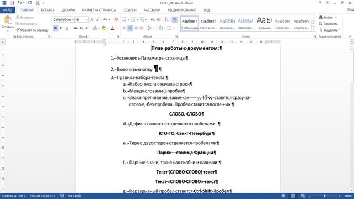354x199 pixels.
Task: Click the red font color button
Action: tap(113, 28)
